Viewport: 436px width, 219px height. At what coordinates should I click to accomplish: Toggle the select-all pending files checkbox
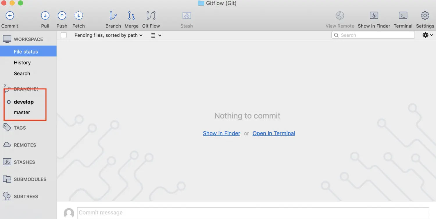64,35
